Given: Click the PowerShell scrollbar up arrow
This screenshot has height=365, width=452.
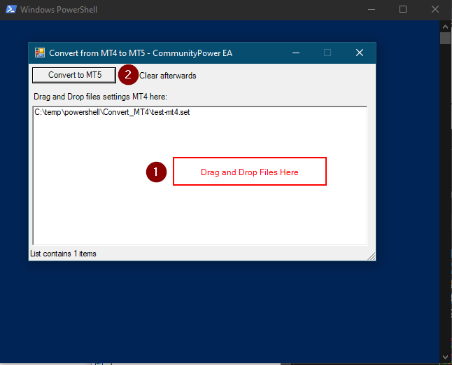Looking at the screenshot, I should [x=446, y=27].
